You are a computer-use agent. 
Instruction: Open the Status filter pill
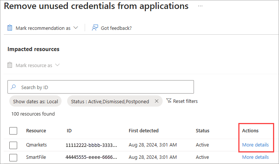pos(110,101)
